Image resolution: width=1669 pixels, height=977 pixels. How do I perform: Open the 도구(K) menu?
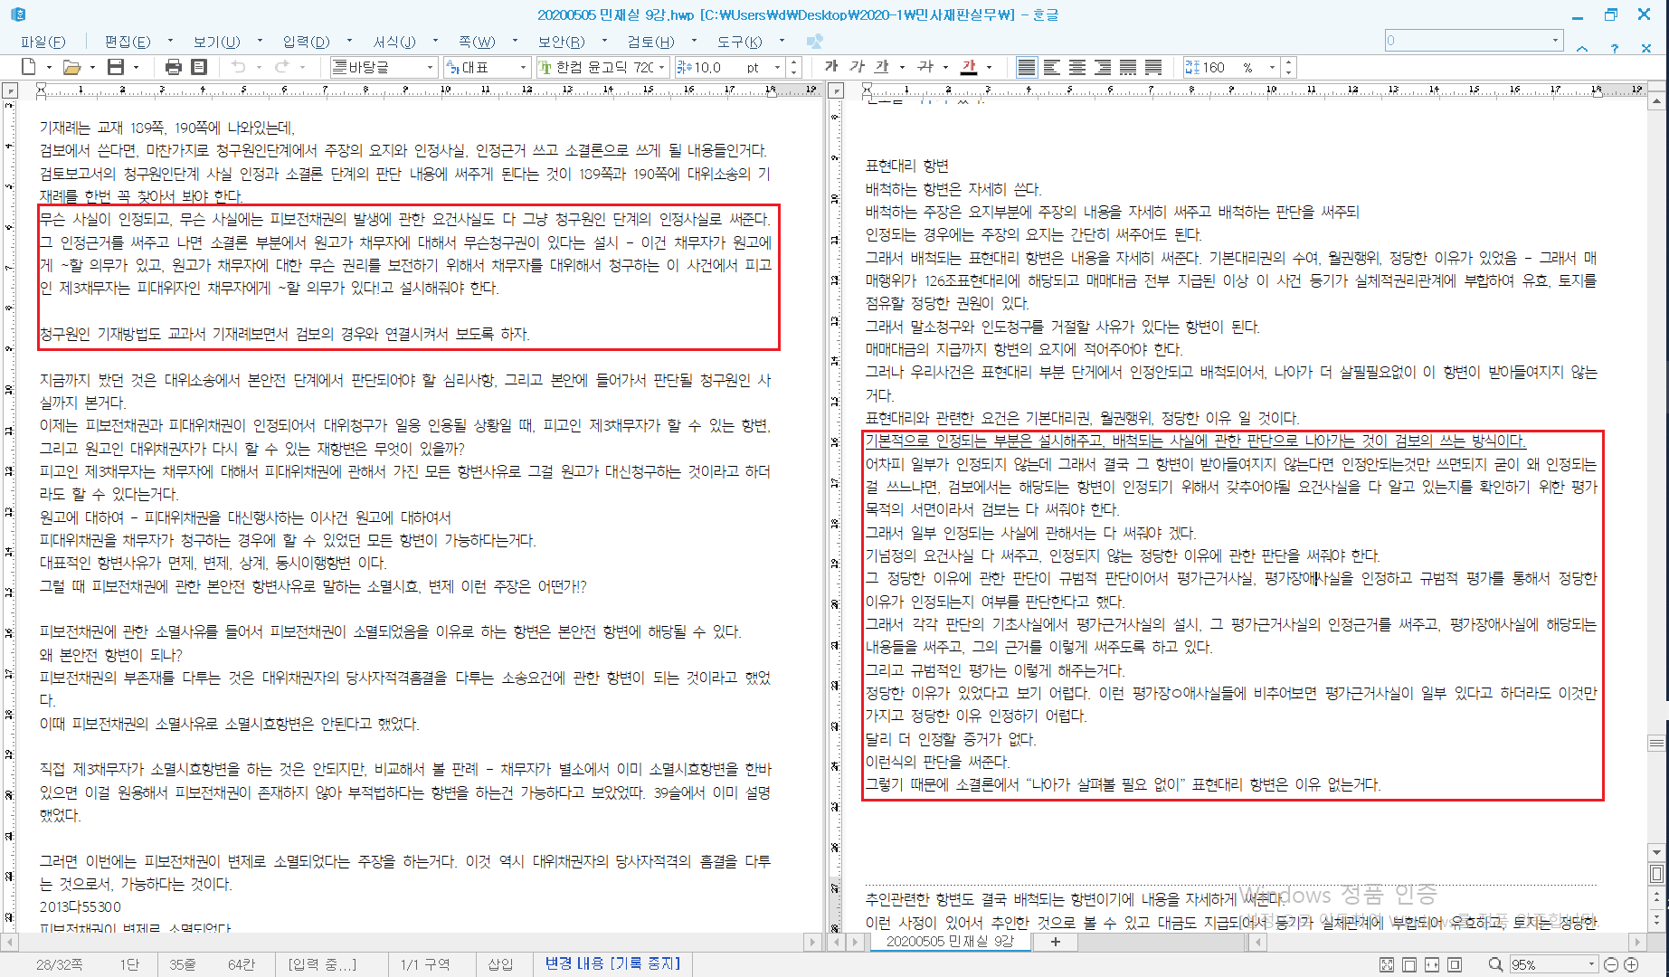pos(739,42)
